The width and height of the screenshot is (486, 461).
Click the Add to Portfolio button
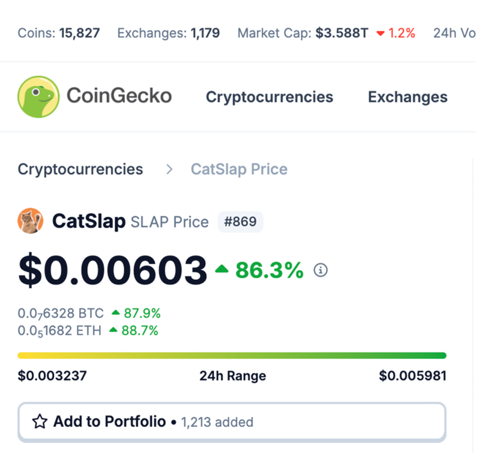point(232,422)
